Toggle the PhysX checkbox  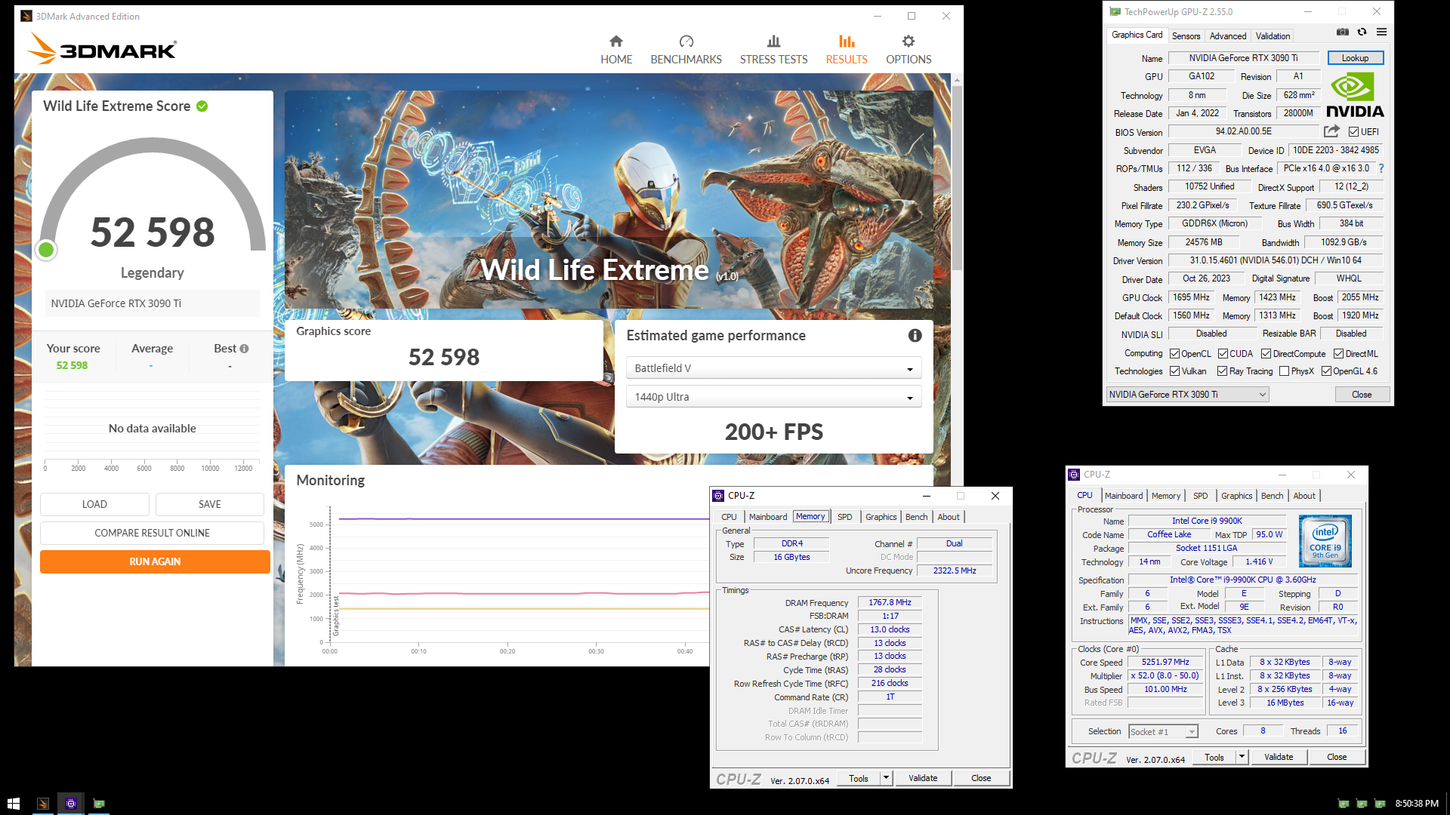tap(1285, 371)
